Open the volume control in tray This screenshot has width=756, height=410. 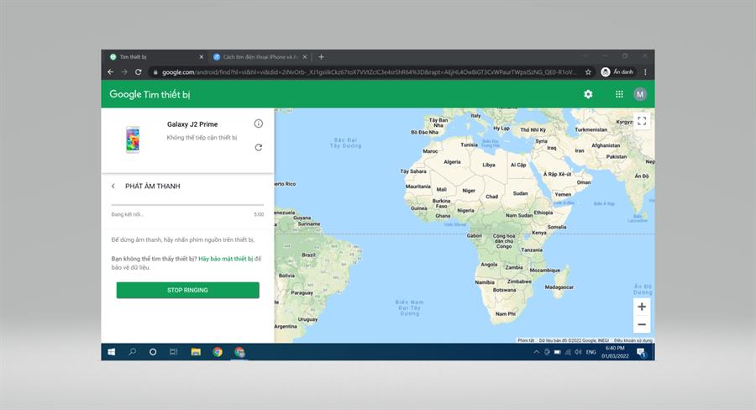(x=578, y=352)
